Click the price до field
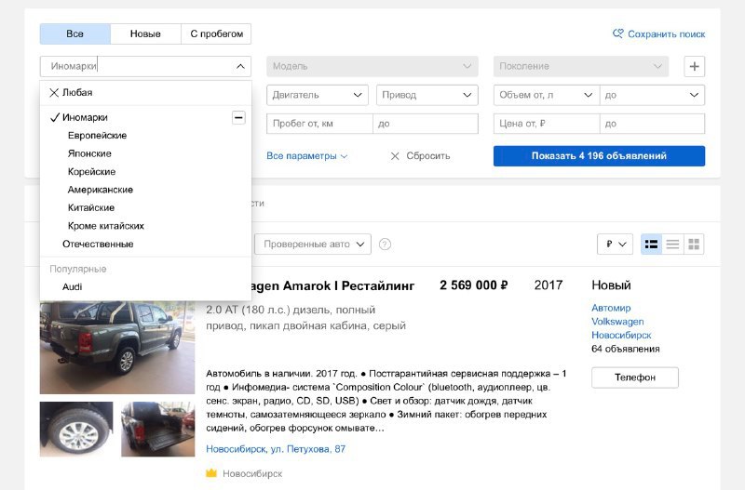 click(653, 124)
